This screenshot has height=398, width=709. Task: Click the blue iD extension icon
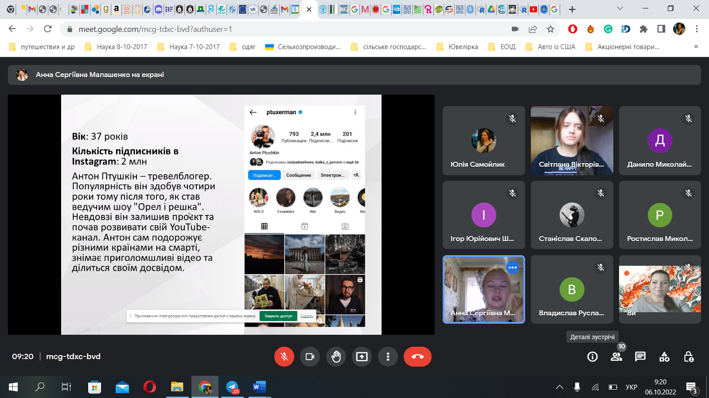point(626,29)
